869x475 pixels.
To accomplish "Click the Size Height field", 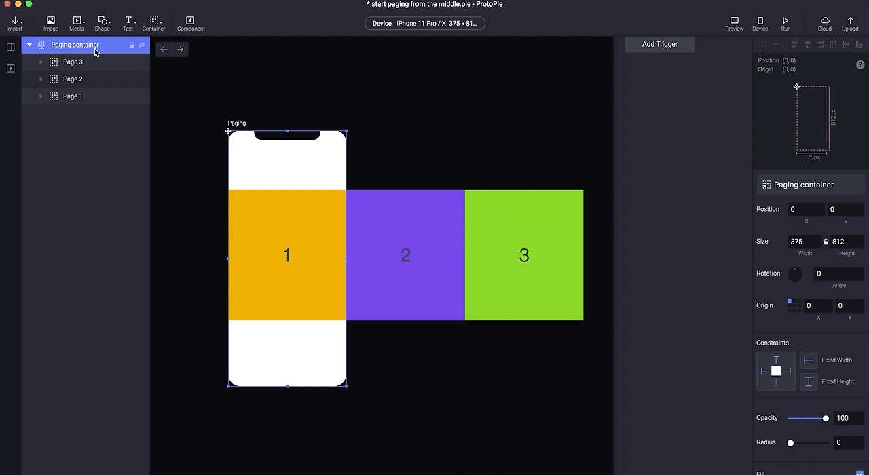I will coord(847,242).
